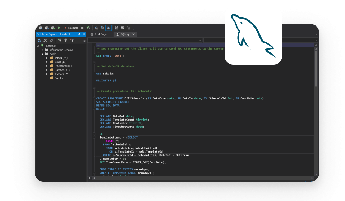This screenshot has width=345, height=201.
Task: Toggle the highlighted toolbar button left of the grid icon
Action: [109, 28]
